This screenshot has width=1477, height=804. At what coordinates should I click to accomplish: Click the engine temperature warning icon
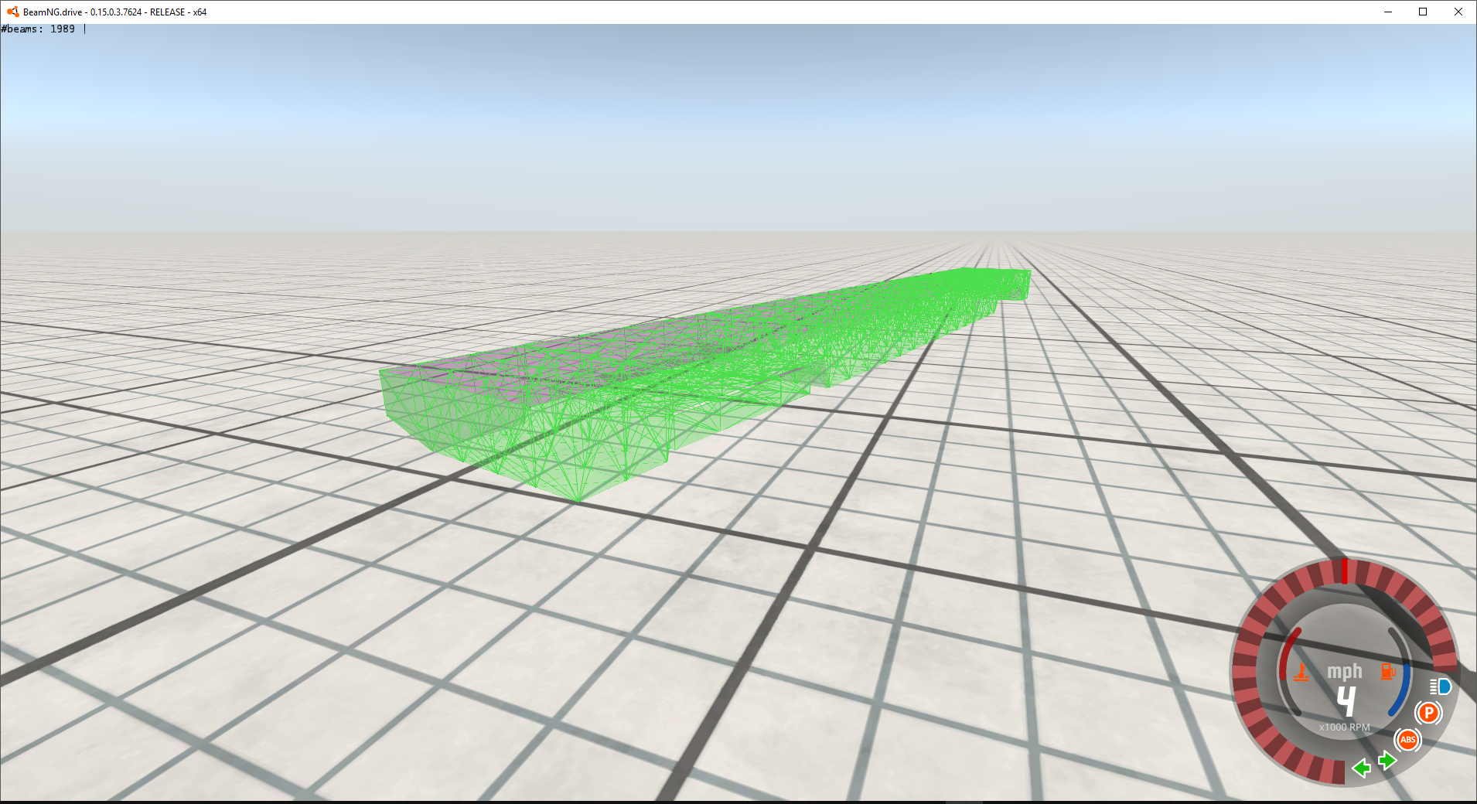click(x=1301, y=672)
